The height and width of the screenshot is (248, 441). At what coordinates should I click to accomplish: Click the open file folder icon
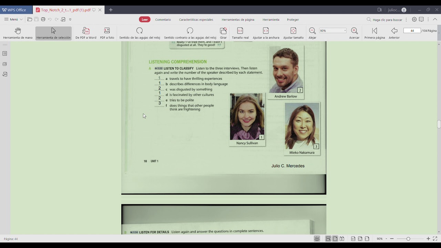[30, 19]
